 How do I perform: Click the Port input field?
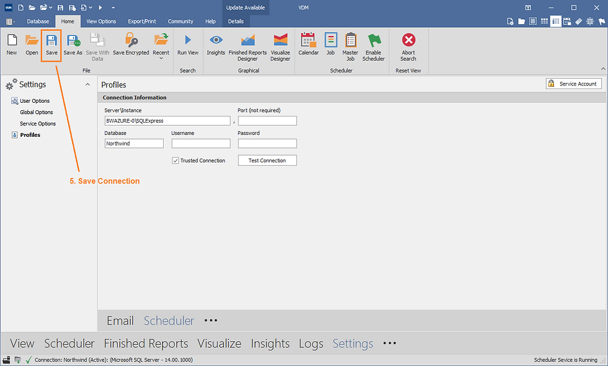pos(267,121)
